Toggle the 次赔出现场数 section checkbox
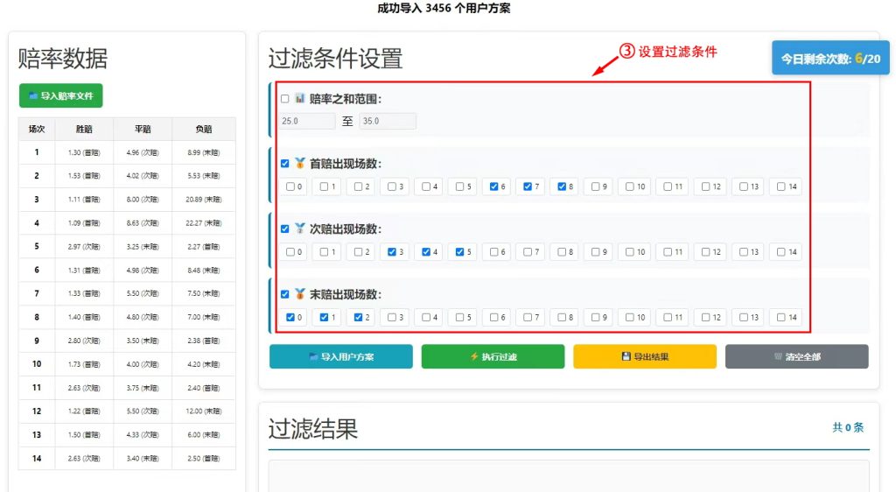 pos(285,229)
